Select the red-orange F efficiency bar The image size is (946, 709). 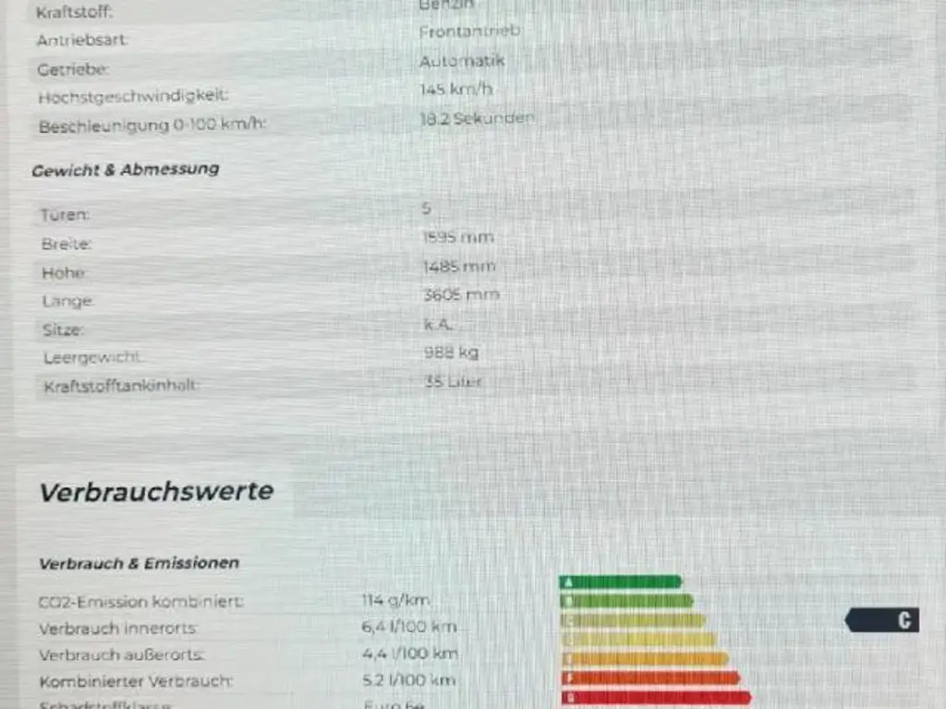649,678
